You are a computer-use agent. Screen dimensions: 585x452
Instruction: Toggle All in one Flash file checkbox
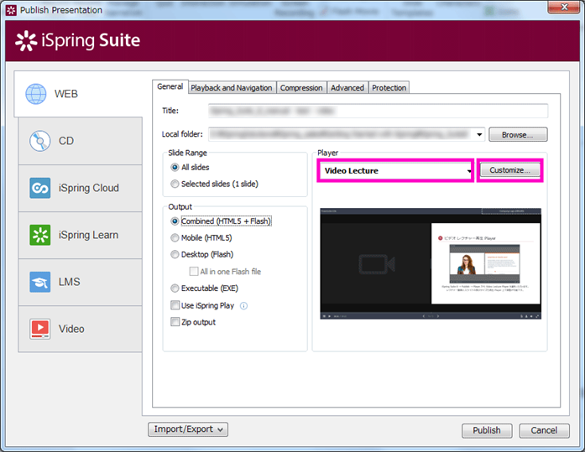point(194,271)
